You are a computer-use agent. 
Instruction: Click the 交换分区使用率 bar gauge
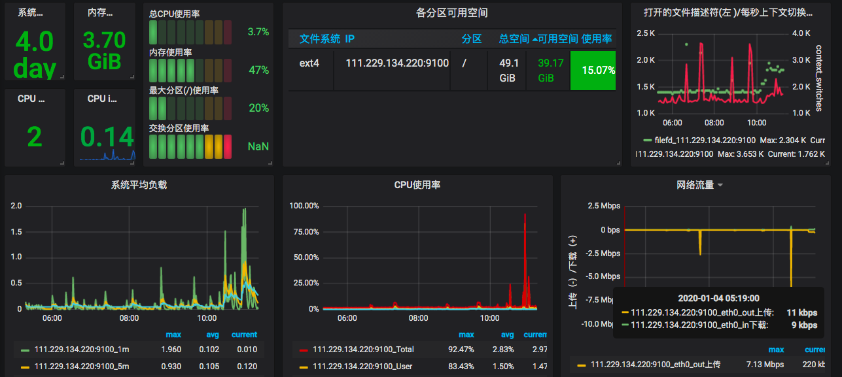click(190, 146)
